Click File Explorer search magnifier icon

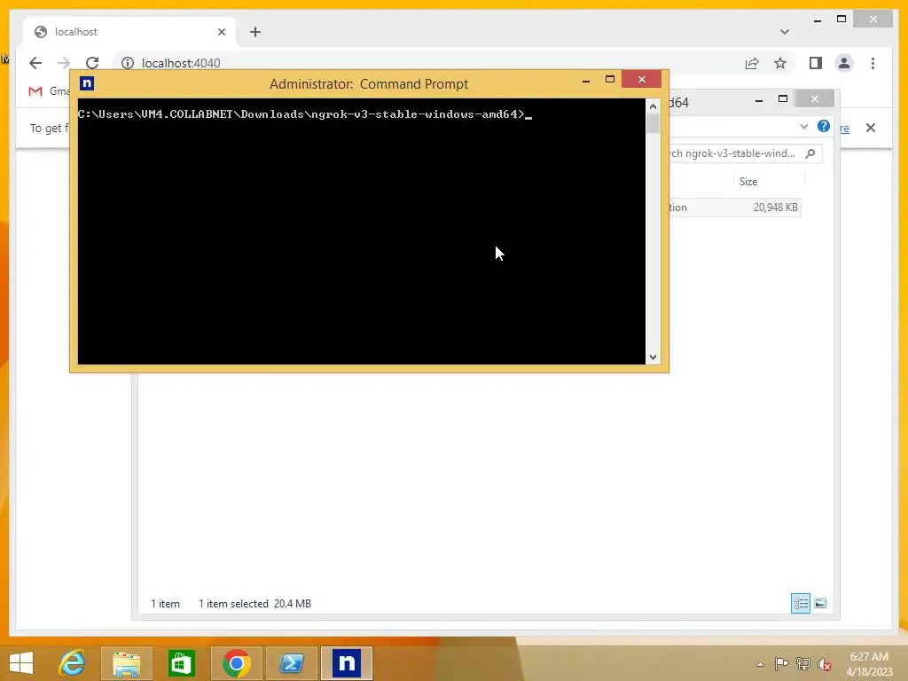[810, 153]
